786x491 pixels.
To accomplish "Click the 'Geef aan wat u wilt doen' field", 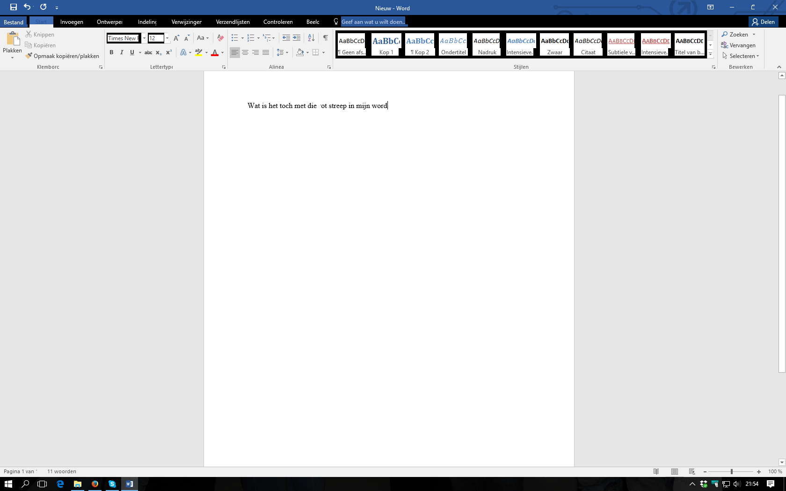I will click(373, 22).
